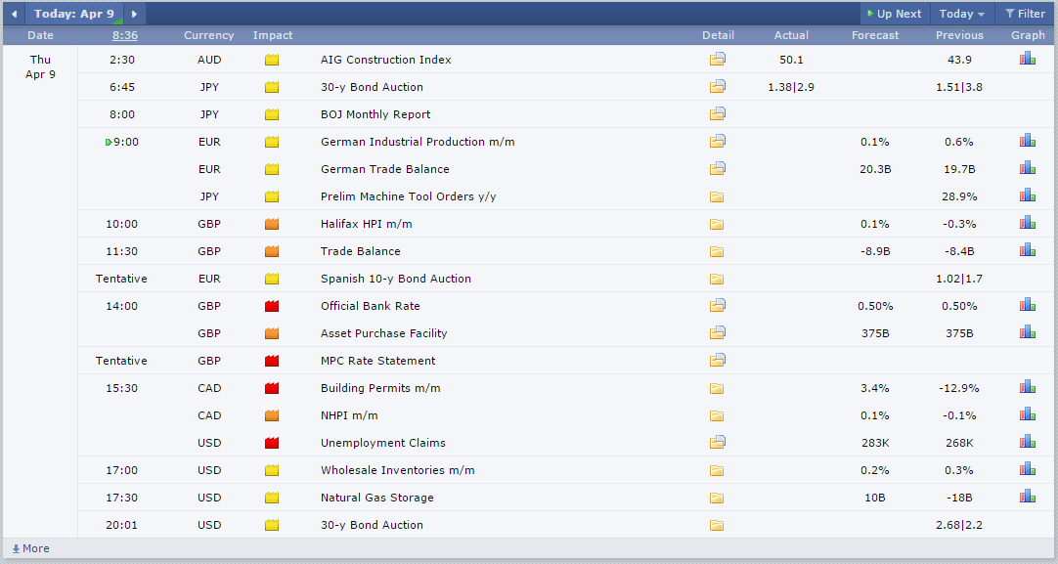The image size is (1058, 564).
Task: Click the AIG Construction Index event name
Action: (386, 60)
